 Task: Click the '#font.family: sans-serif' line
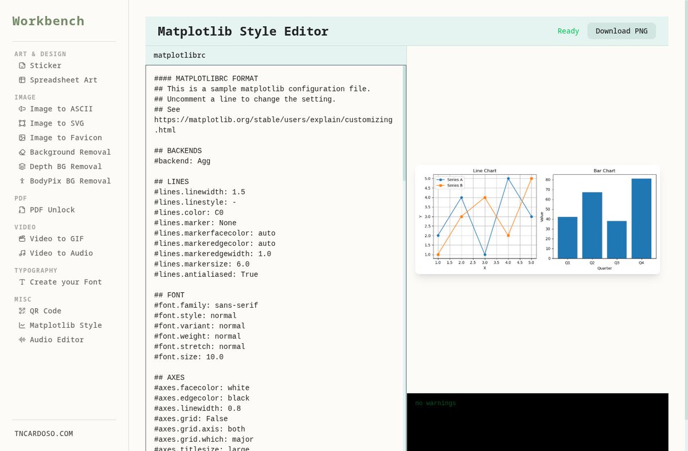pos(206,305)
